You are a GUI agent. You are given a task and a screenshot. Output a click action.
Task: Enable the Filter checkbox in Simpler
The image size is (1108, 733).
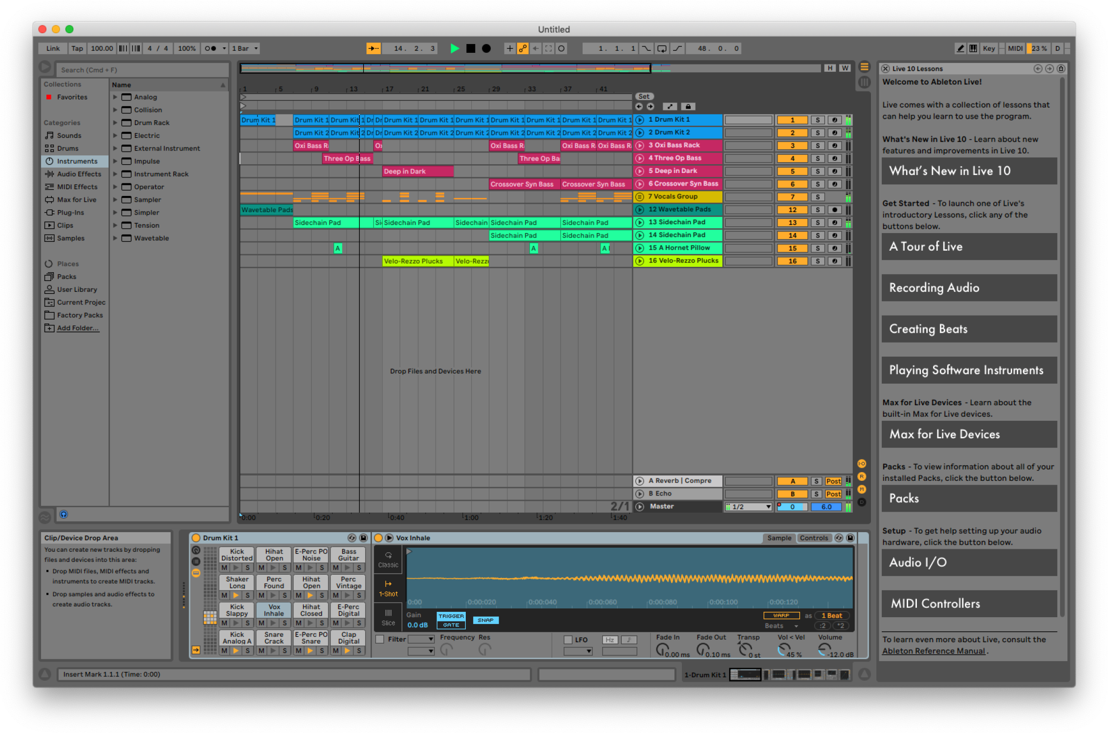point(380,639)
